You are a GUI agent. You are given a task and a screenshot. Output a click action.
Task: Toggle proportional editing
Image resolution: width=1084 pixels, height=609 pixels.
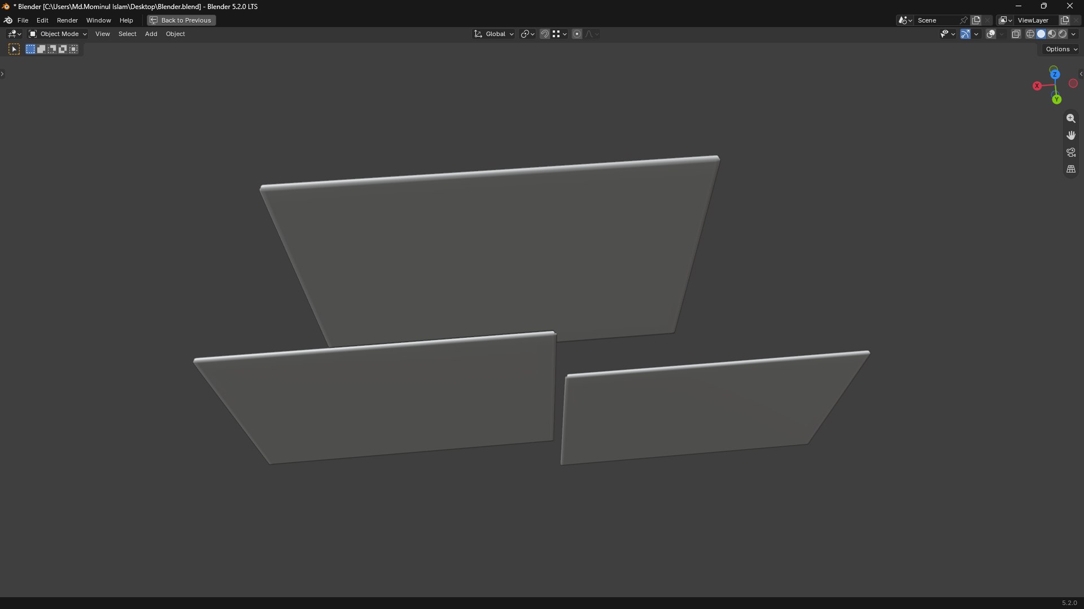coord(577,34)
